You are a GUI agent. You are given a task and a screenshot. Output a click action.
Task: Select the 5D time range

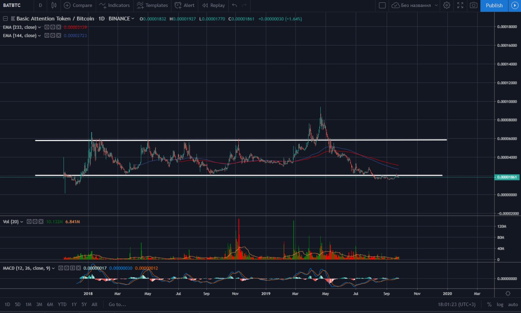pyautogui.click(x=18, y=304)
